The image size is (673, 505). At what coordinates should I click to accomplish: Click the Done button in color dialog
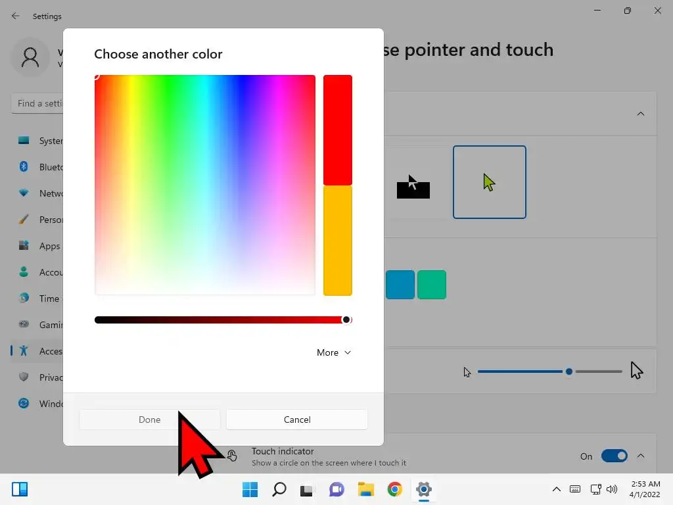[149, 420]
